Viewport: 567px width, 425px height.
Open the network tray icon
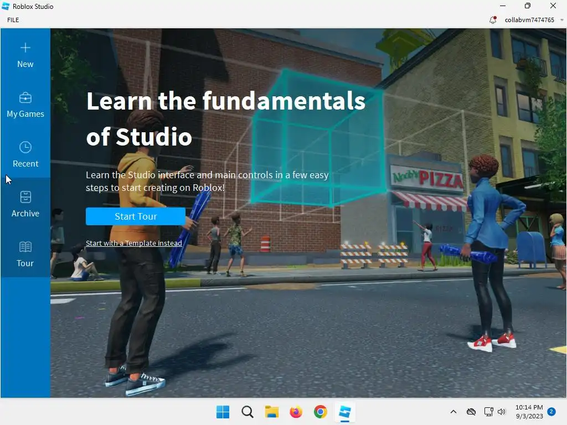click(488, 412)
